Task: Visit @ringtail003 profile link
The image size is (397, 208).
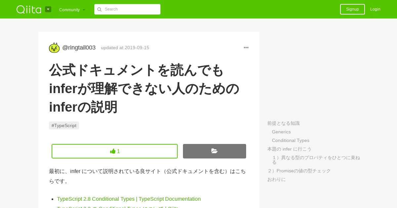Action: (x=79, y=48)
